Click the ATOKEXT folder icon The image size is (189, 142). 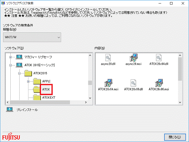[x=37, y=97]
